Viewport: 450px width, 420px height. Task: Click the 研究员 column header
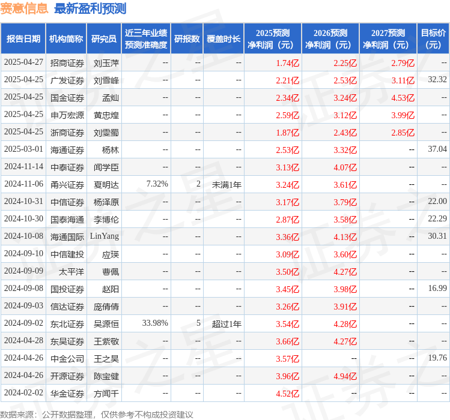(x=104, y=39)
